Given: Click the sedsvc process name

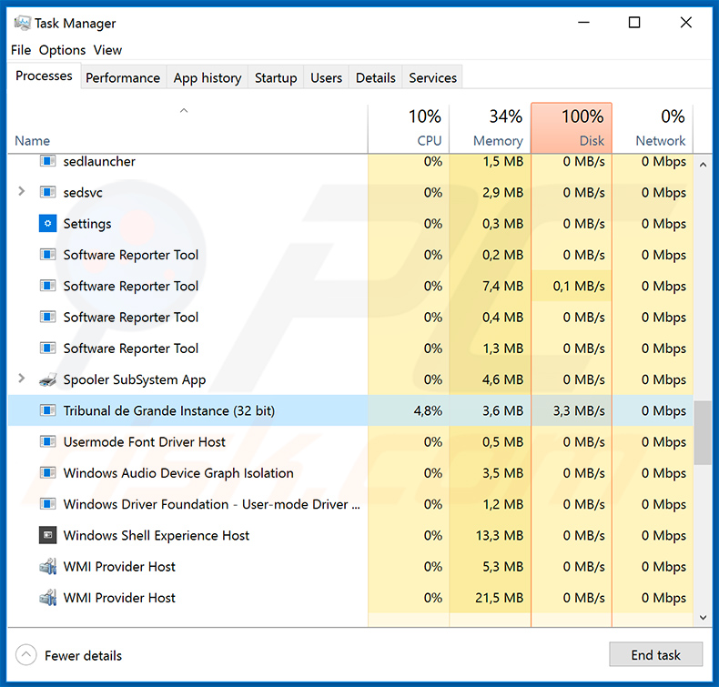Looking at the screenshot, I should 83,193.
